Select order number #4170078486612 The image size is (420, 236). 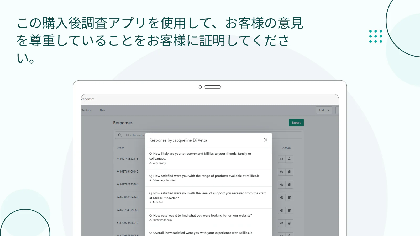(x=127, y=223)
